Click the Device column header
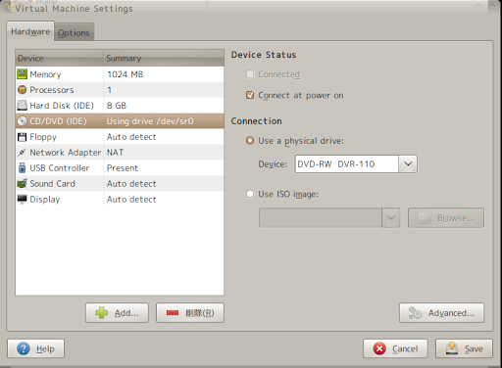502x368 pixels. pos(60,58)
